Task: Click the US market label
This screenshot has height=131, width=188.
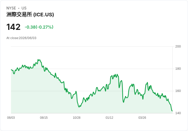Action: [x=24, y=8]
